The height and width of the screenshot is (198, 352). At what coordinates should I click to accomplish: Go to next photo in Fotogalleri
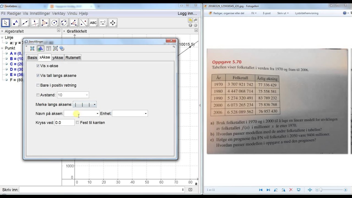268,190
